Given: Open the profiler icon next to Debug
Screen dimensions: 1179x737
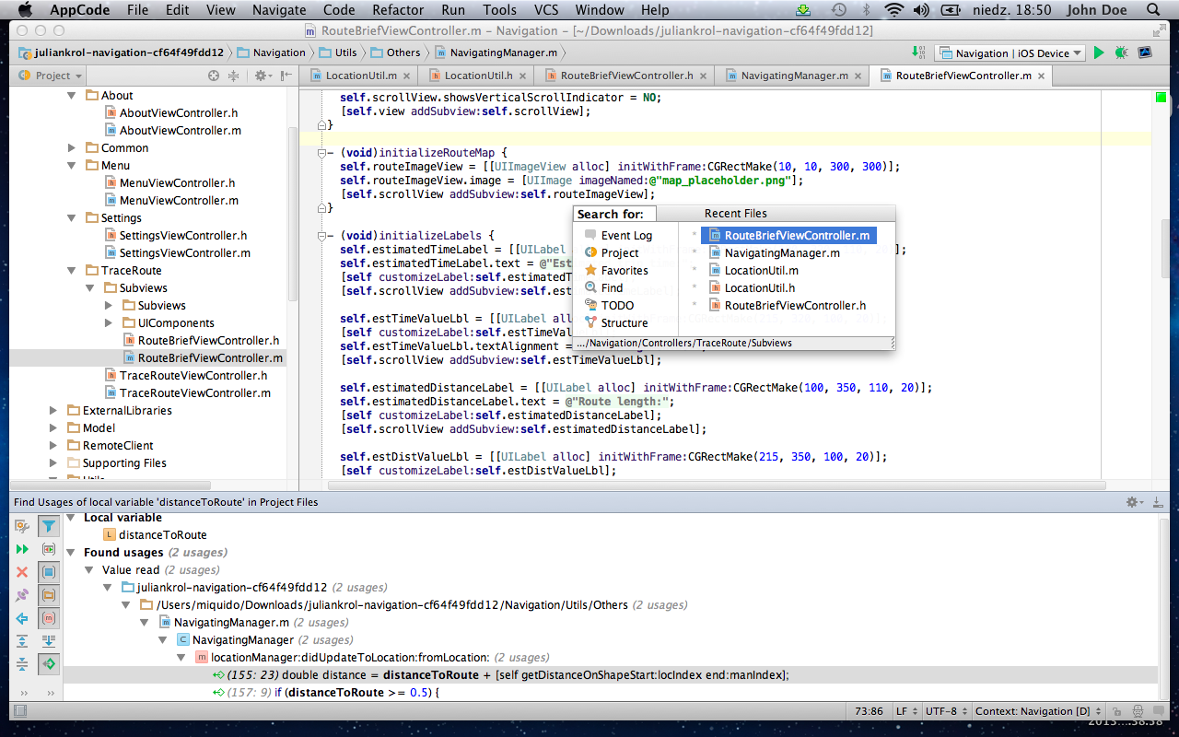Looking at the screenshot, I should tap(1145, 53).
